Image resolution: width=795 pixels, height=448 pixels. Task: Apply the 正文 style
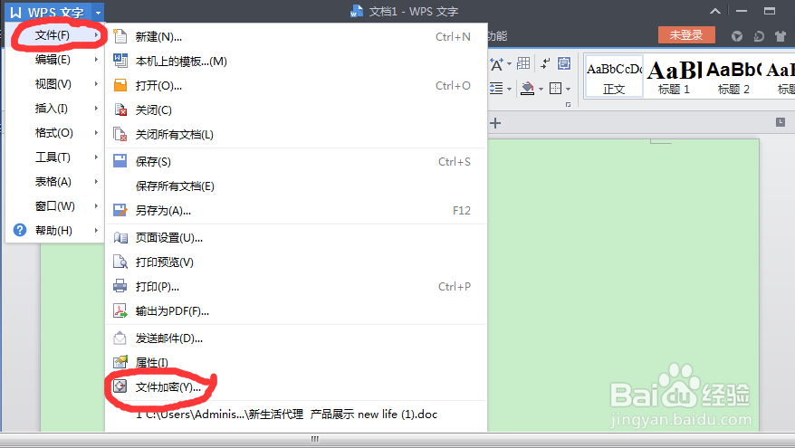[614, 76]
